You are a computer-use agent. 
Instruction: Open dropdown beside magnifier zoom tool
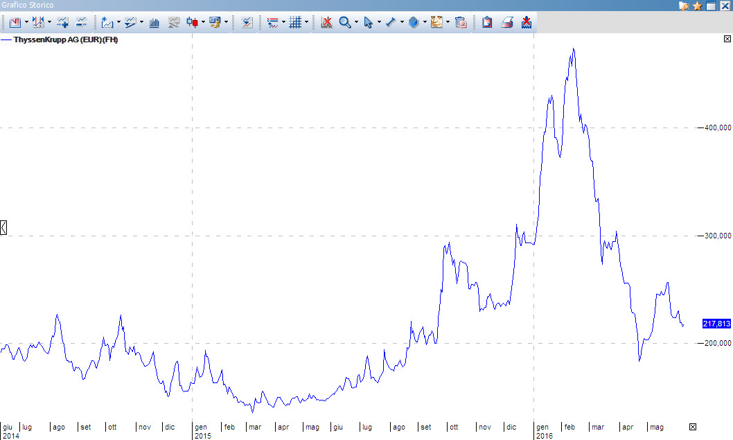coord(356,22)
